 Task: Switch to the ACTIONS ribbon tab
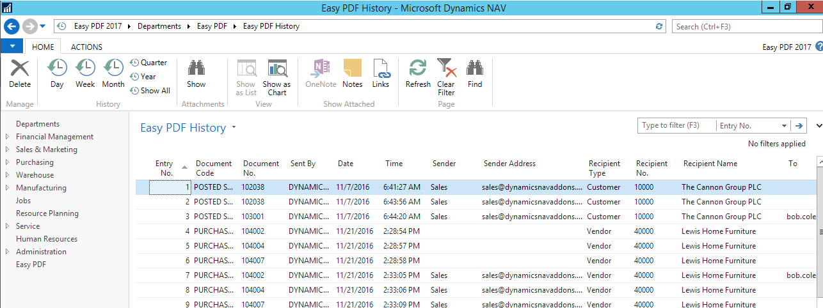86,47
